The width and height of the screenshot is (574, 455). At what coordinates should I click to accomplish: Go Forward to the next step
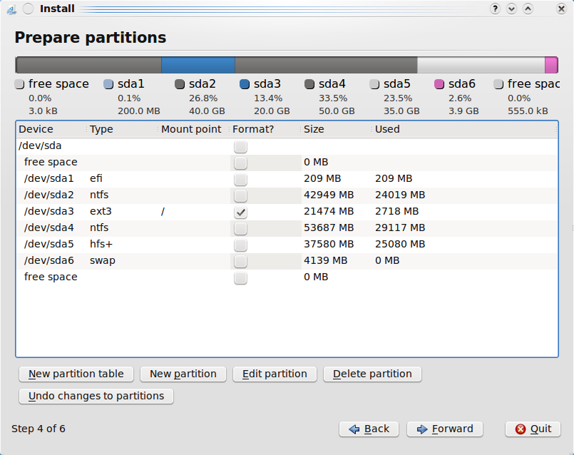point(445,429)
